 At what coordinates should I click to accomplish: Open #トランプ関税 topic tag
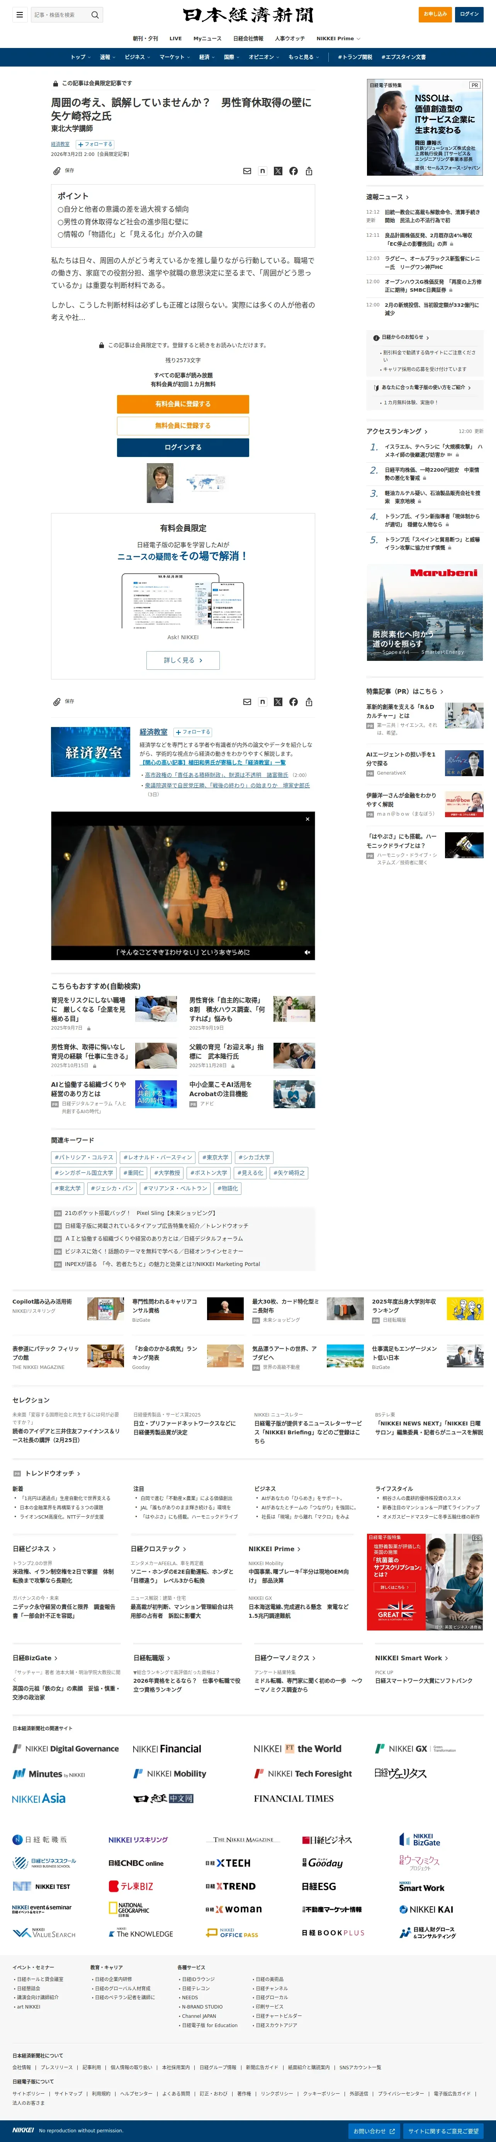tap(355, 57)
